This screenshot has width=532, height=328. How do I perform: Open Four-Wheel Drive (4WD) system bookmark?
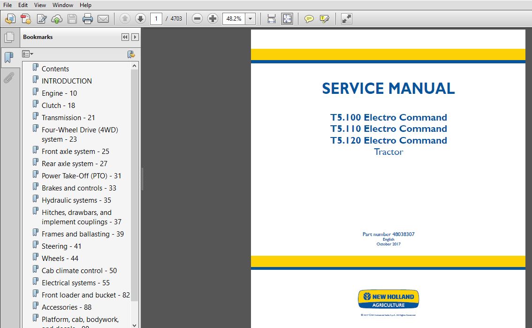coord(80,135)
